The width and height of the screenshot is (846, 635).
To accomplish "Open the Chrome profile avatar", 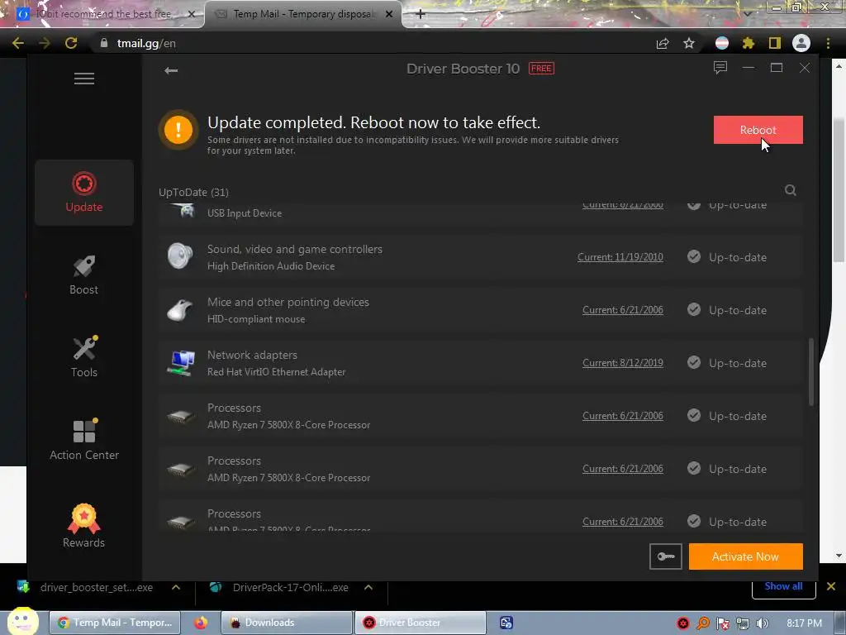I will (x=801, y=43).
